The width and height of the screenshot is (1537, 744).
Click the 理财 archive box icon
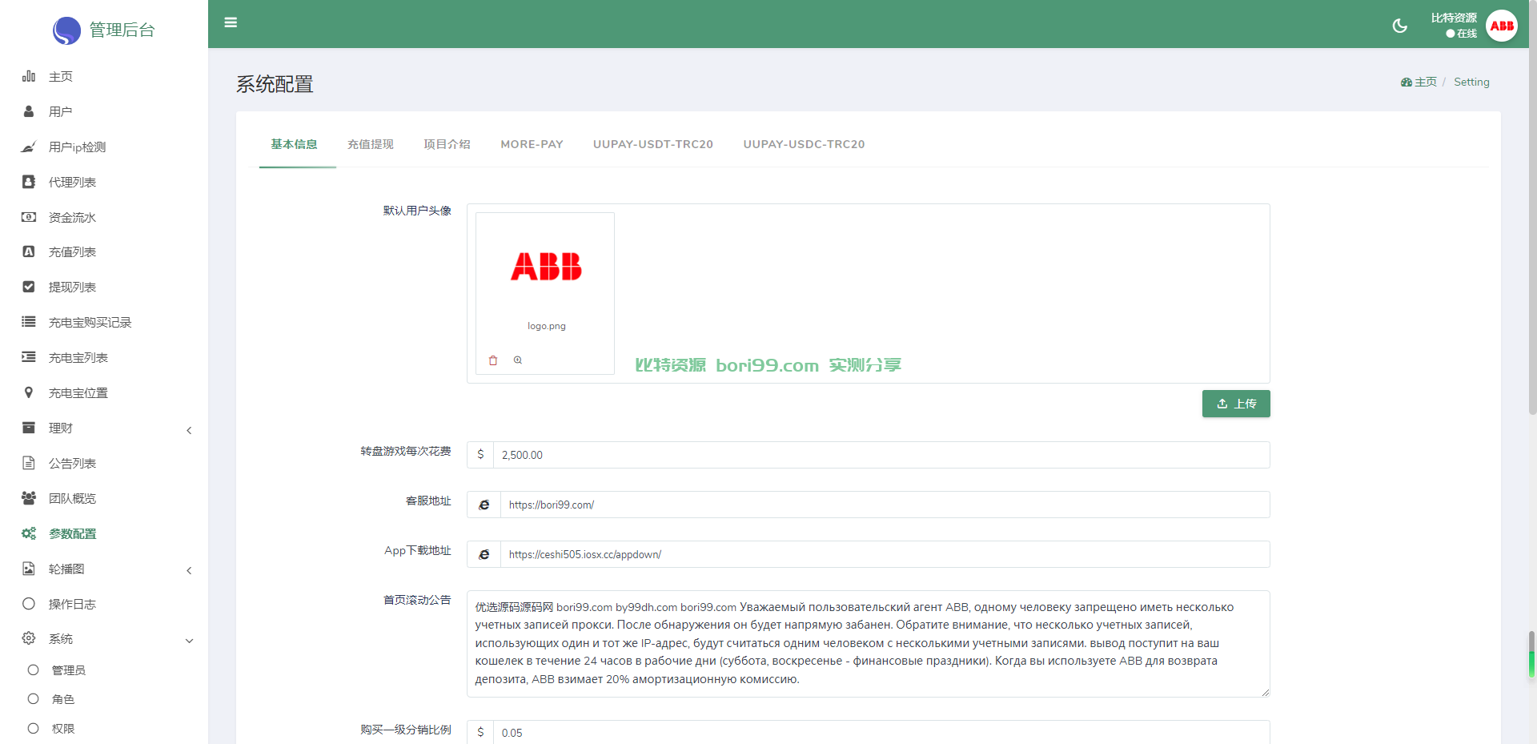pos(29,428)
